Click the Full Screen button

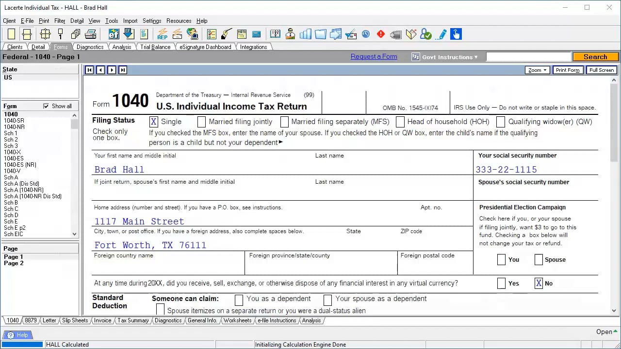coord(602,70)
